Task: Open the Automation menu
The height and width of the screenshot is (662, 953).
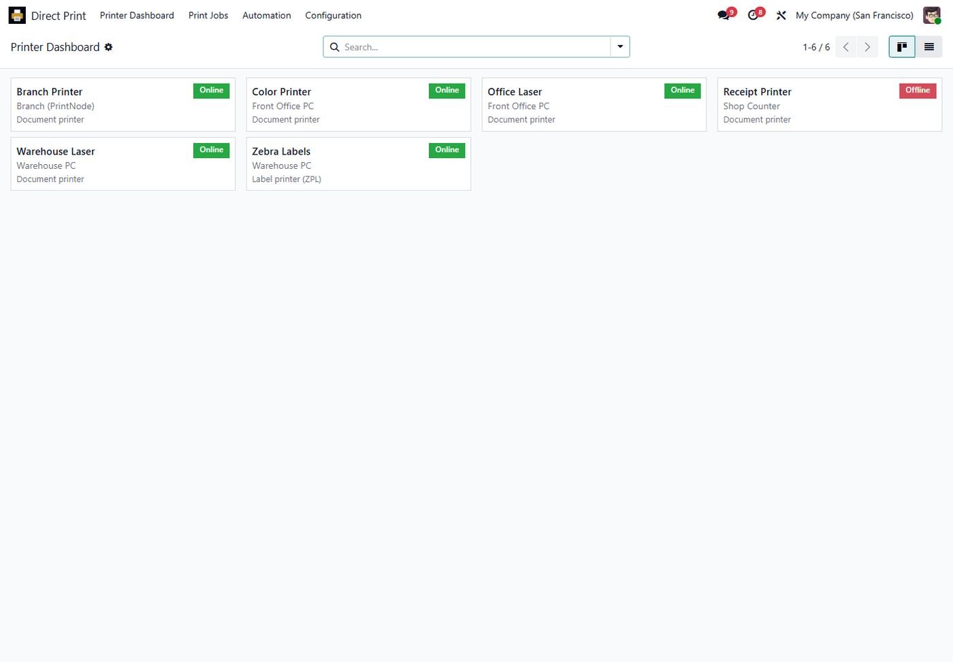Action: click(267, 15)
